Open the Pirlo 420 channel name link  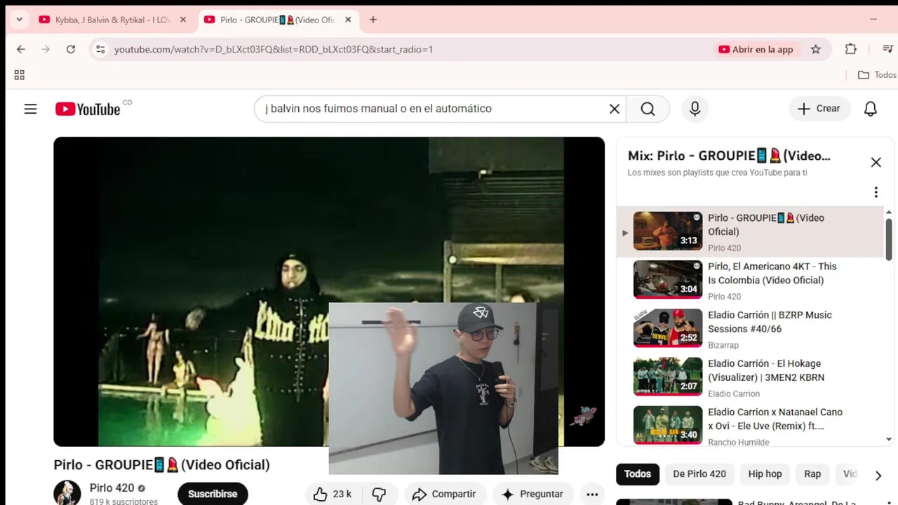click(x=112, y=488)
